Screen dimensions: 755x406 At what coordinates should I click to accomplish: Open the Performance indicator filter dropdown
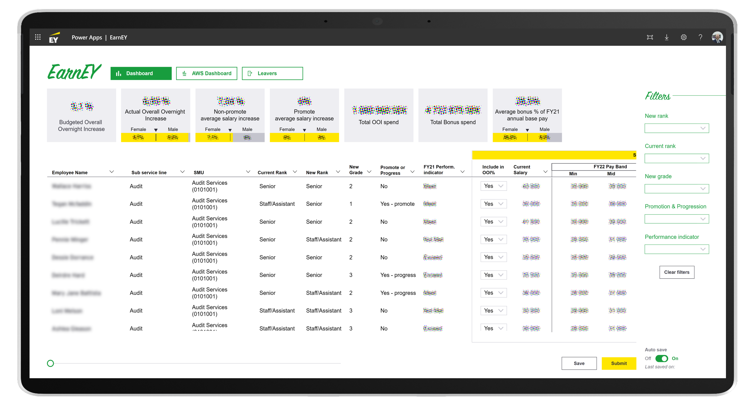tap(677, 249)
